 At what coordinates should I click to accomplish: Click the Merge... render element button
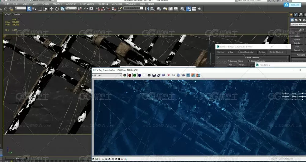(x=242, y=65)
